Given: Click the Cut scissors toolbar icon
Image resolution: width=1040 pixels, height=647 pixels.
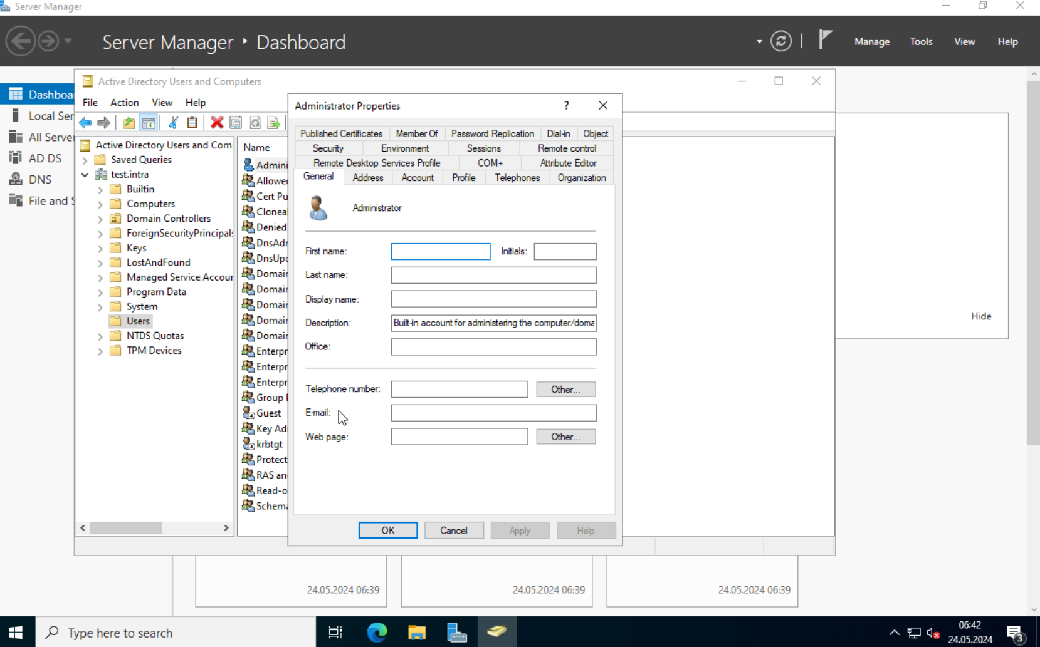Looking at the screenshot, I should [174, 123].
